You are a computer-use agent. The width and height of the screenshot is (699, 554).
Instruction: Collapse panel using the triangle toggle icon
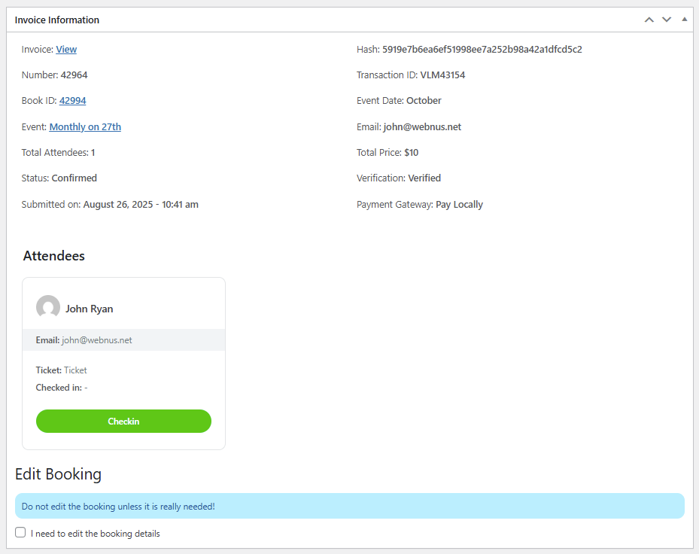(684, 18)
